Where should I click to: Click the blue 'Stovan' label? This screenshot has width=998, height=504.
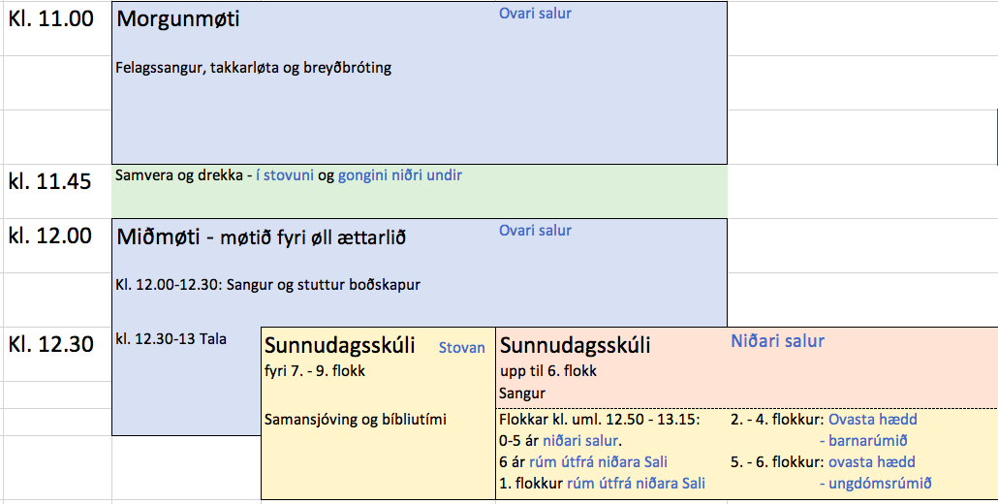(462, 347)
